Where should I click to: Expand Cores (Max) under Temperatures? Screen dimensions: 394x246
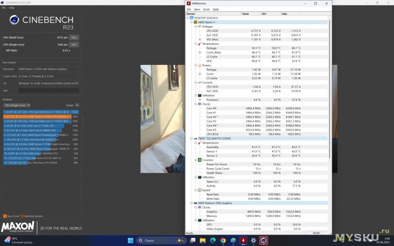tap(199, 52)
